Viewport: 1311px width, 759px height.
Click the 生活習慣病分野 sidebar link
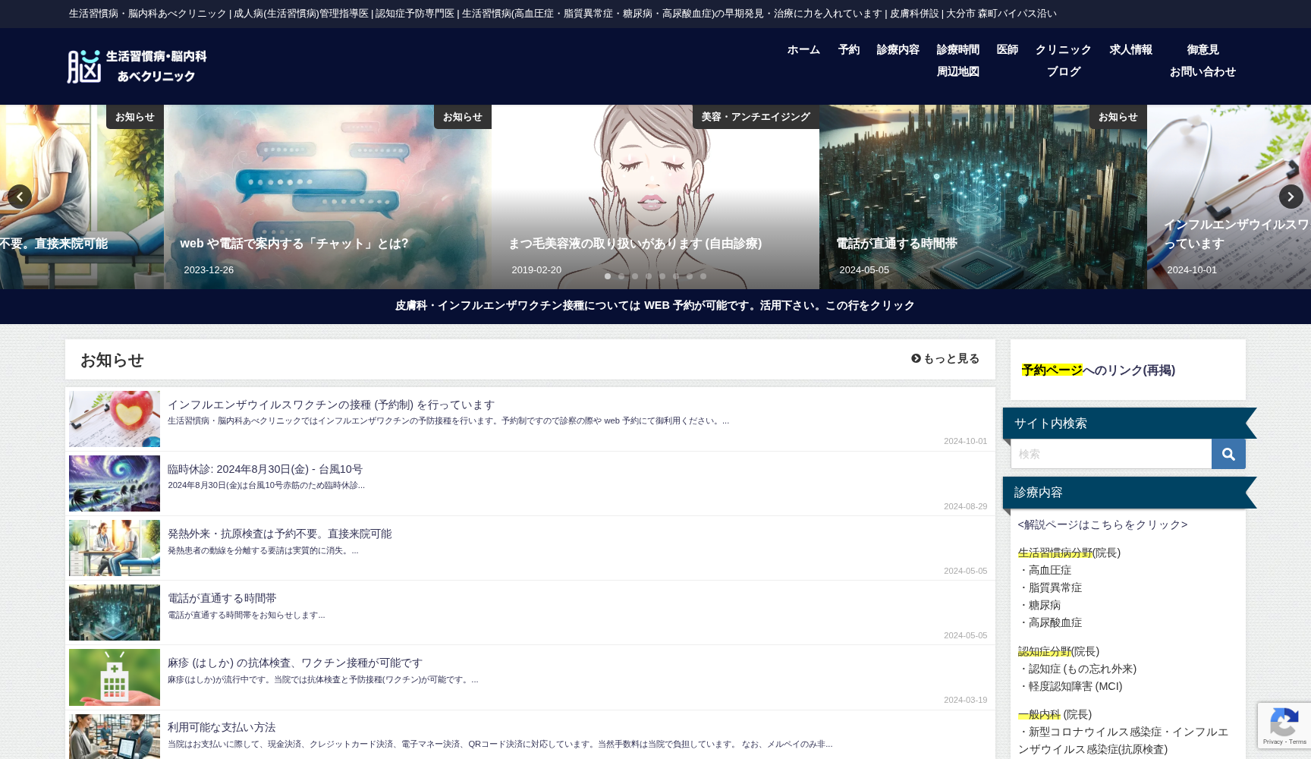click(1055, 553)
